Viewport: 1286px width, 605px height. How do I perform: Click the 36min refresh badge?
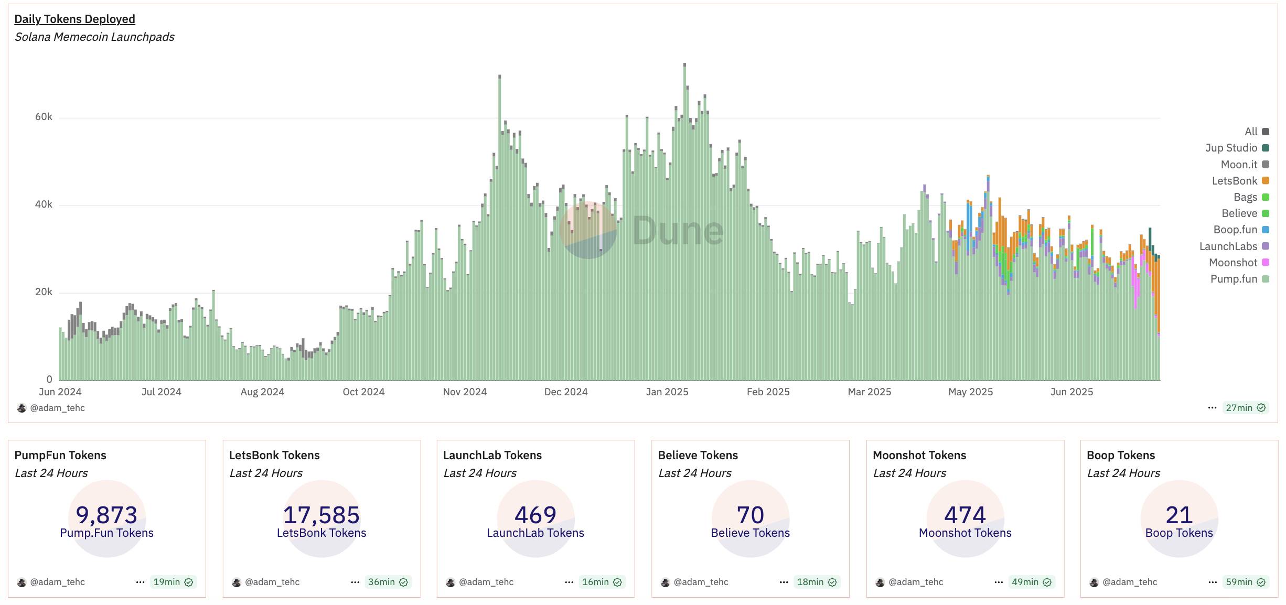(388, 582)
